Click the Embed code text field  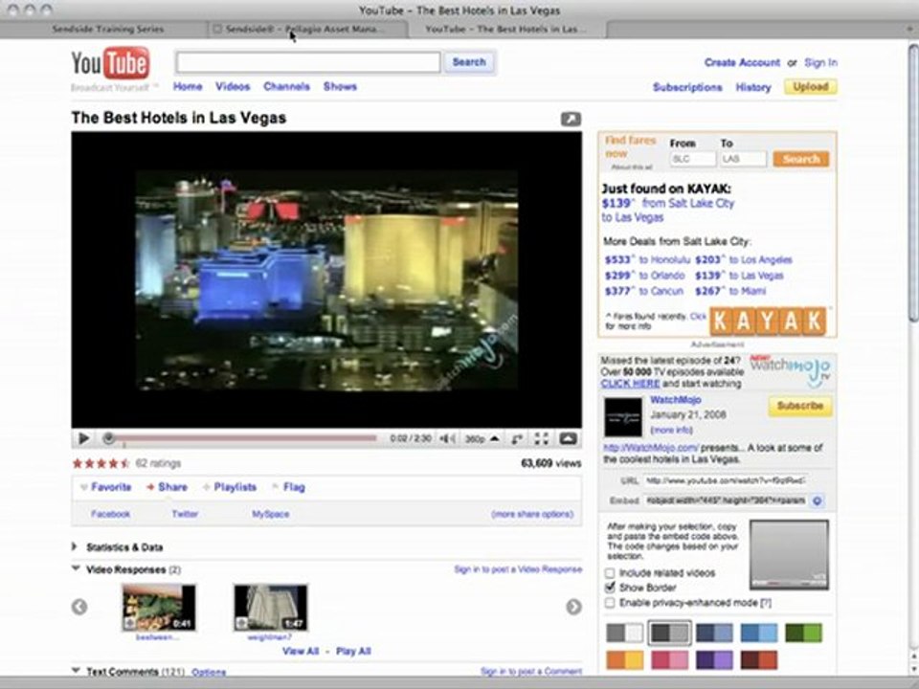tap(725, 500)
